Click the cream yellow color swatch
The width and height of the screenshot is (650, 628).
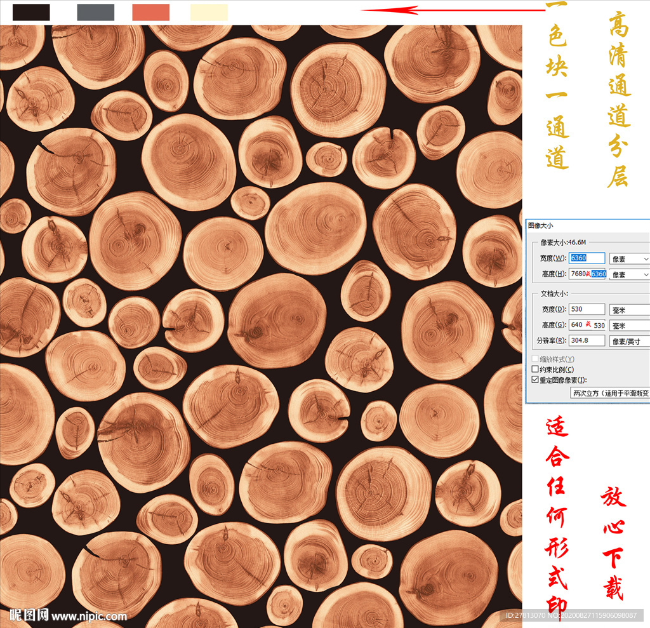click(209, 12)
